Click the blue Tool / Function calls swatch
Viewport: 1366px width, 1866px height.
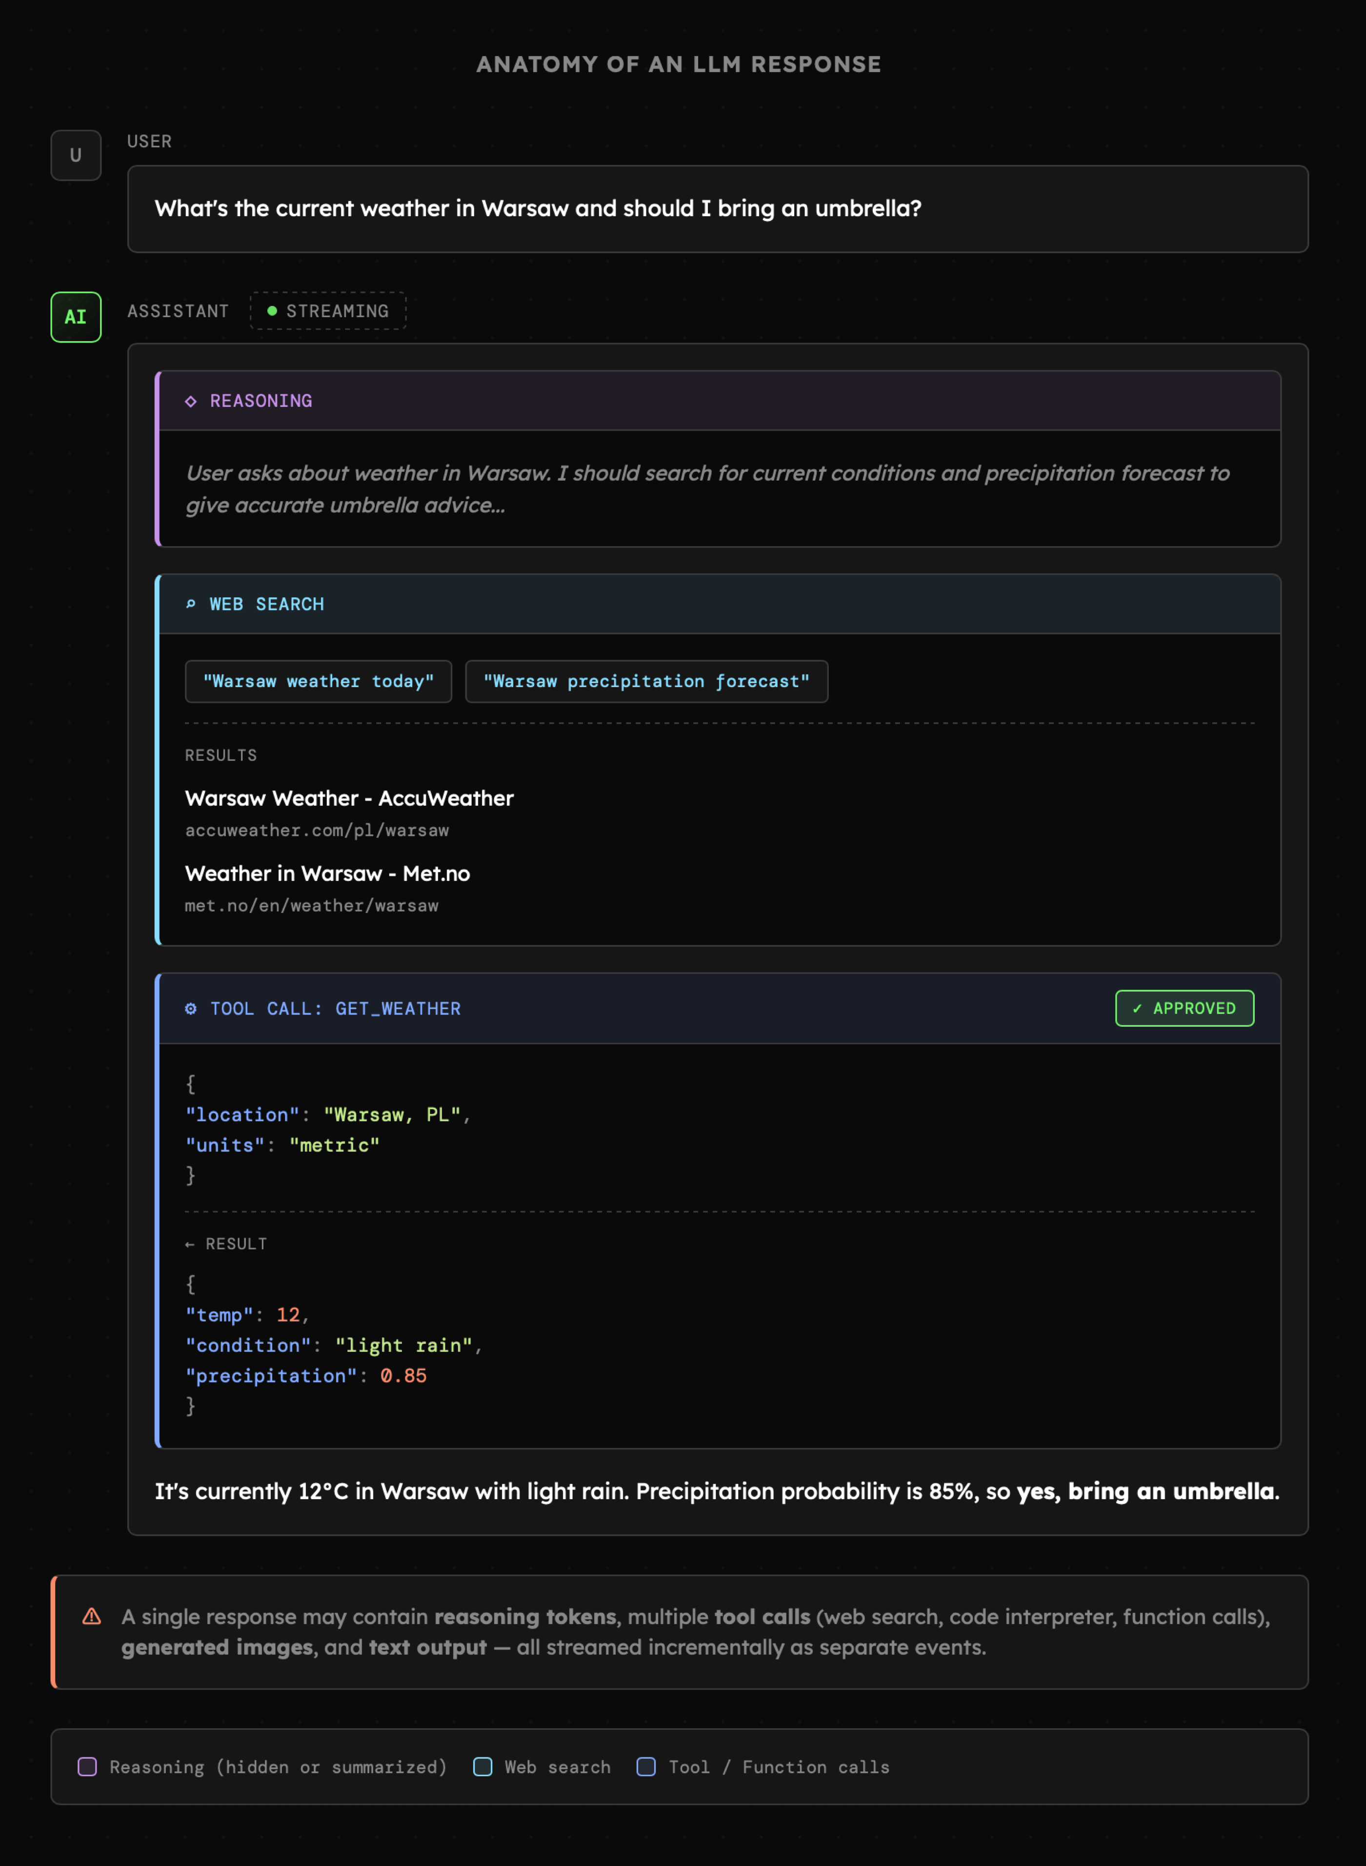pyautogui.click(x=646, y=1767)
